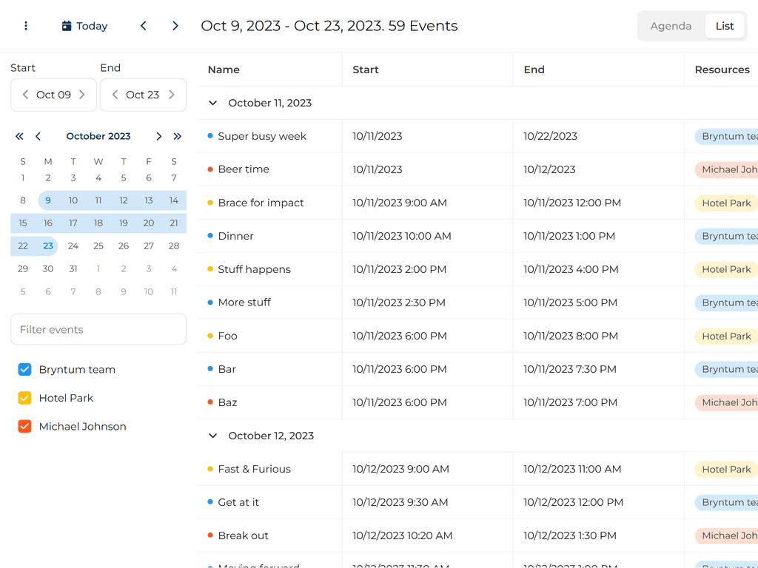
Task: Jump to previous year with the double-left chevron
Action: (19, 136)
